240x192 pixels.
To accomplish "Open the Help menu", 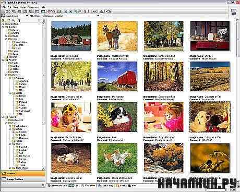I will [43, 7].
